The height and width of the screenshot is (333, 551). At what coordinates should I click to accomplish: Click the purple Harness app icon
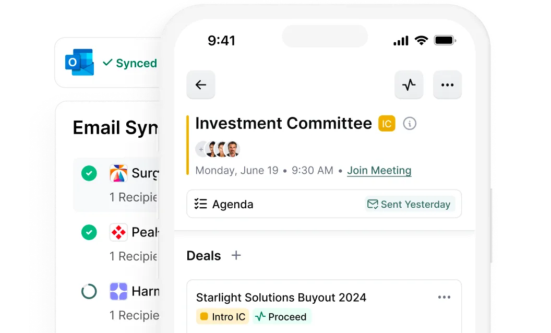118,291
